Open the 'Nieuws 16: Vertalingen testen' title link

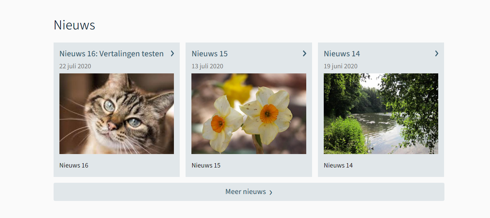(112, 54)
